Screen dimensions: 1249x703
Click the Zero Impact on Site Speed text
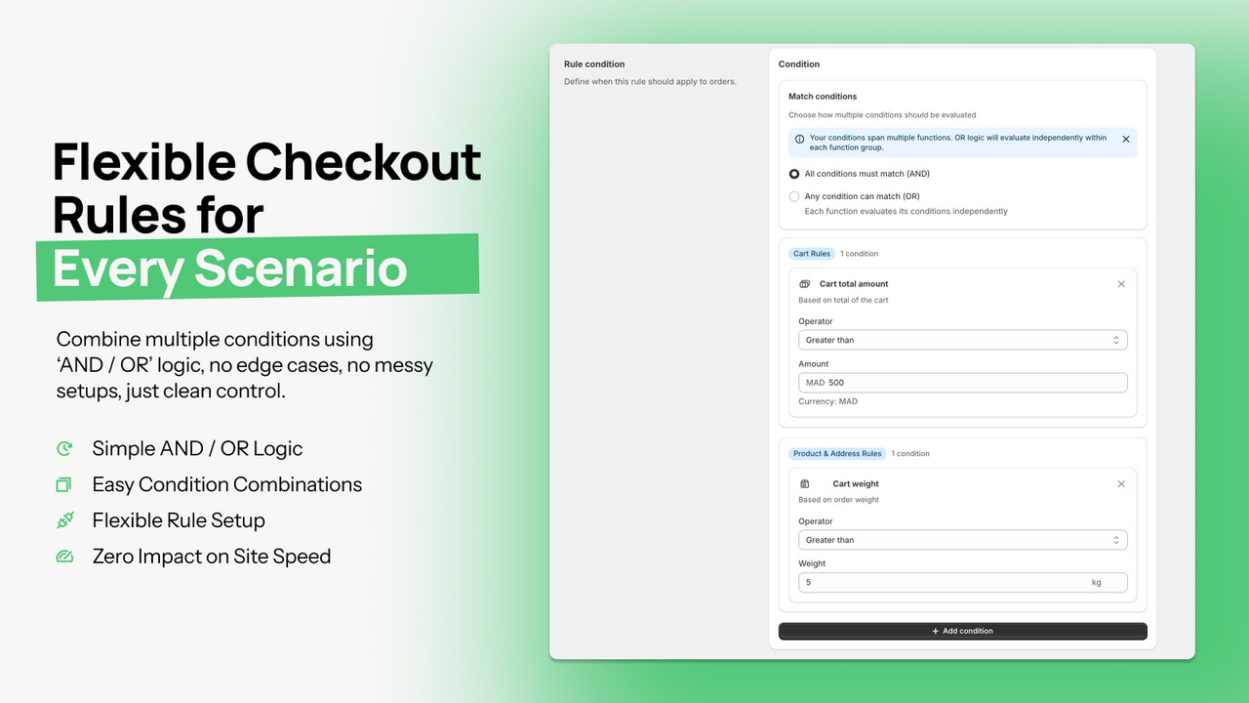212,557
